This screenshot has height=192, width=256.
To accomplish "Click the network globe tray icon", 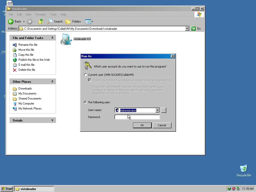I will 229,189.
